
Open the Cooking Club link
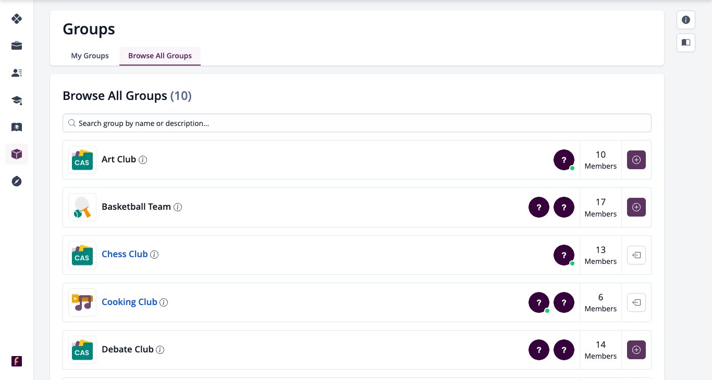coord(129,302)
